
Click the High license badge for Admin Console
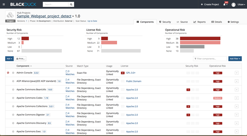[x=123, y=73]
